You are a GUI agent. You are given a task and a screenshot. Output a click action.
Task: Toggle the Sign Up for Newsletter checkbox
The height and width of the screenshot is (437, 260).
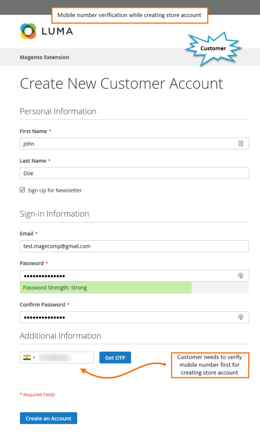pos(22,190)
